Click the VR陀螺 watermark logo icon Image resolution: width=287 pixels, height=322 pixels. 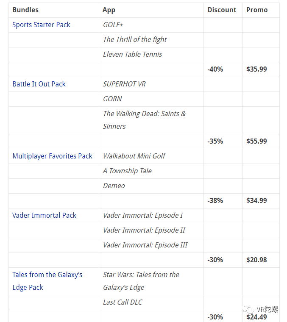pyautogui.click(x=249, y=310)
